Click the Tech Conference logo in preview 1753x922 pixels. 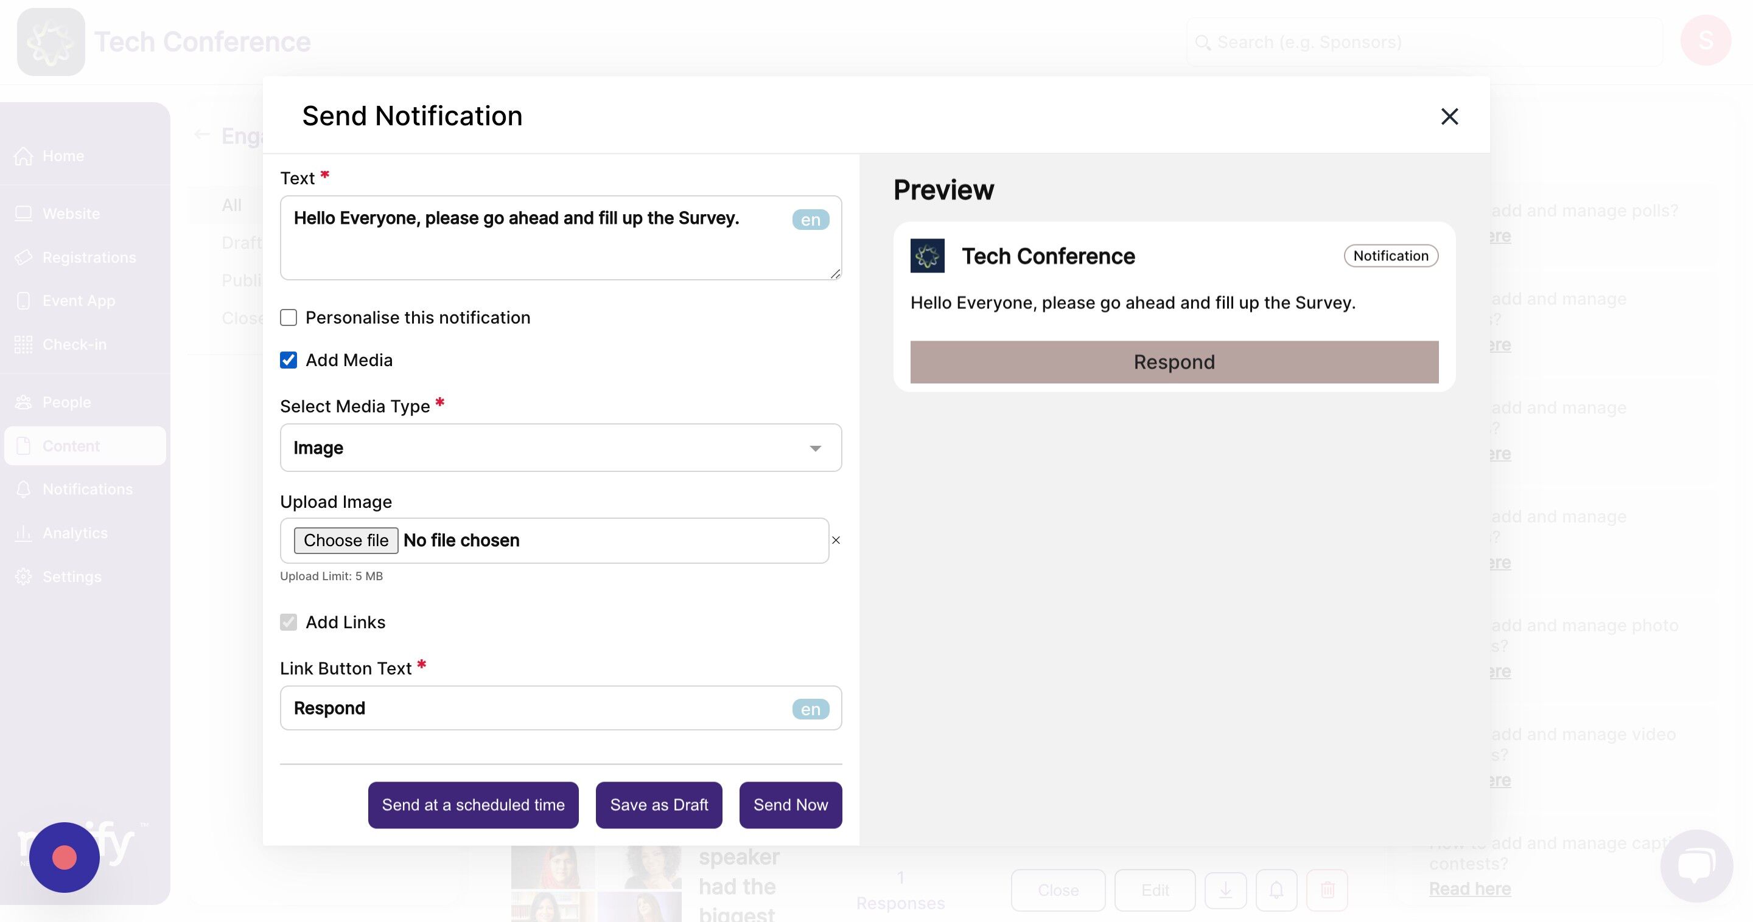tap(927, 255)
